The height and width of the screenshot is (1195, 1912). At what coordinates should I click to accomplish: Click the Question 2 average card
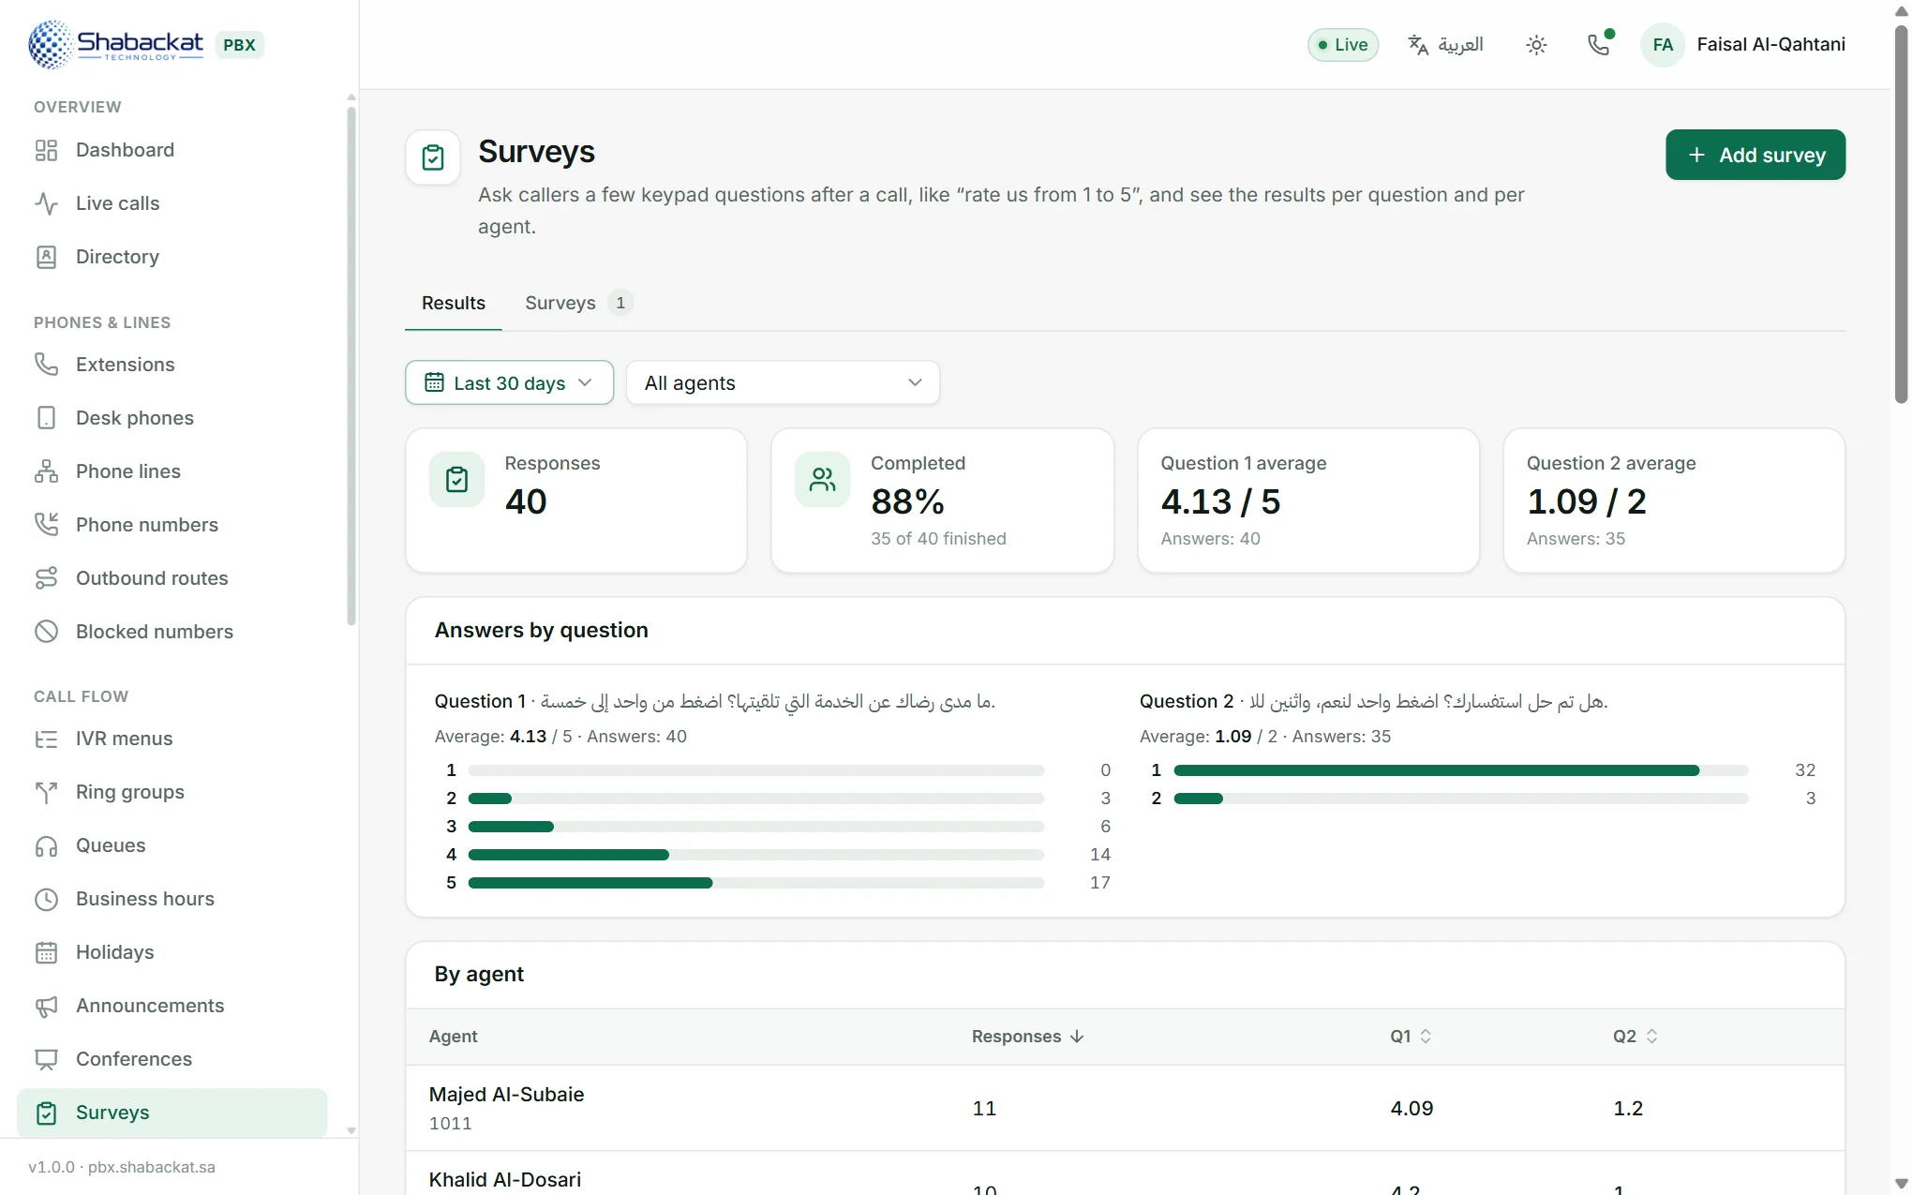[x=1674, y=500]
